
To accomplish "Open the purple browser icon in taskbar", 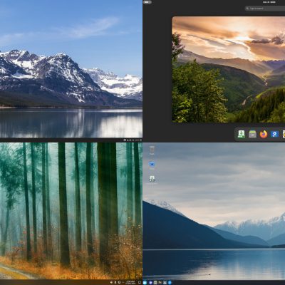I will tap(150, 282).
